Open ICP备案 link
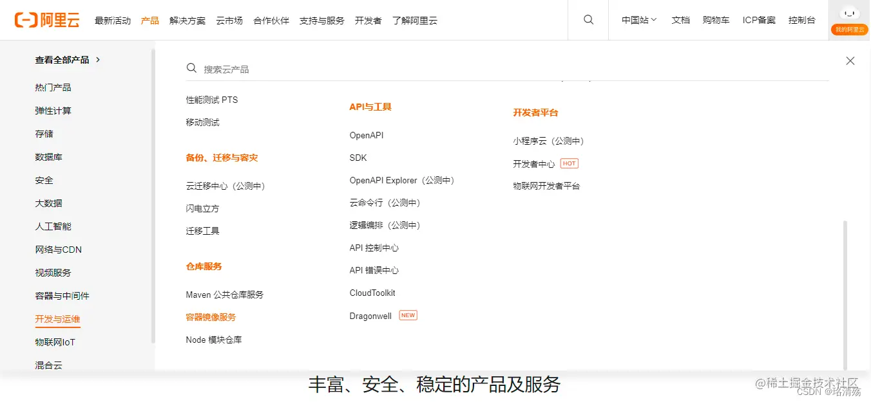This screenshot has height=402, width=871. point(759,20)
